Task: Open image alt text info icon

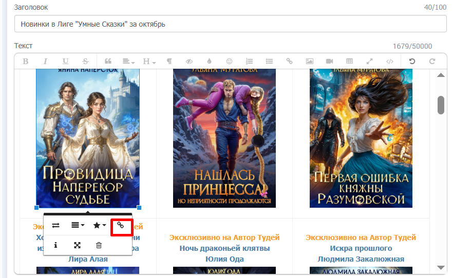Action: pyautogui.click(x=55, y=245)
